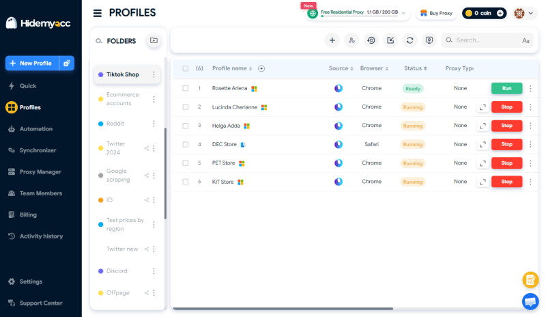Image resolution: width=546 pixels, height=317 pixels.
Task: Click the proxy usage progress bar
Action: [360, 16]
